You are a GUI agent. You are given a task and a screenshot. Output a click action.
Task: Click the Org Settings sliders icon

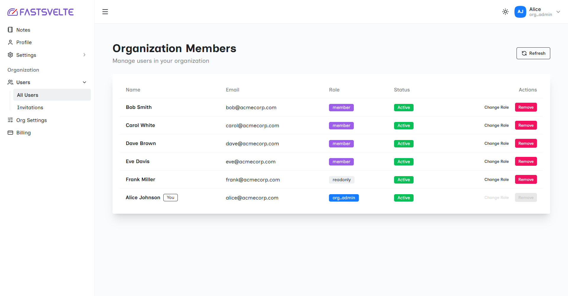[x=10, y=120]
